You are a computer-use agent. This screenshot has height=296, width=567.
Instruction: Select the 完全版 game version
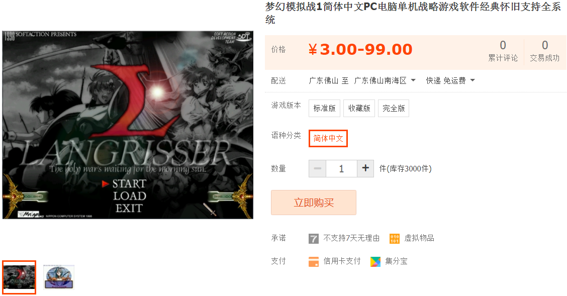(394, 108)
